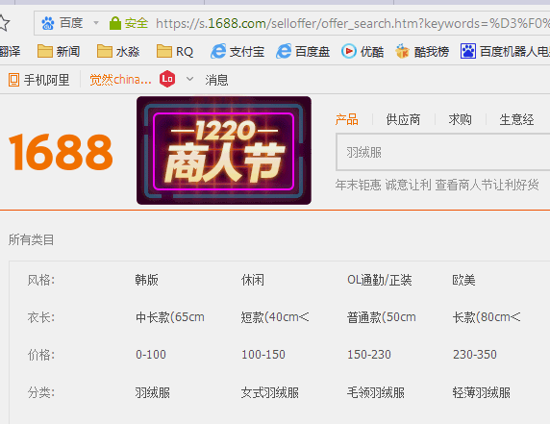Filter by 韩版 style
550x424 pixels.
(146, 280)
